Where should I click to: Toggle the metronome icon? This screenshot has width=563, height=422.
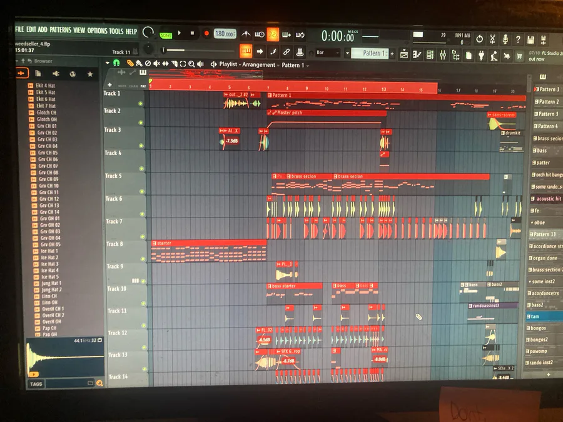[x=246, y=34]
